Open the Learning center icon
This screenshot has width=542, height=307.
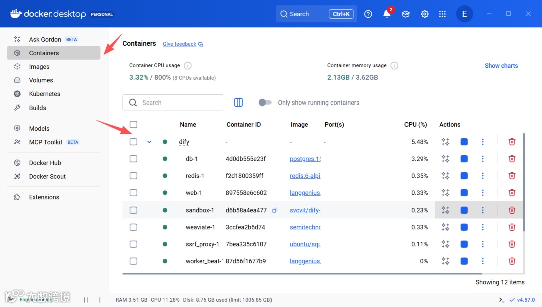406,14
